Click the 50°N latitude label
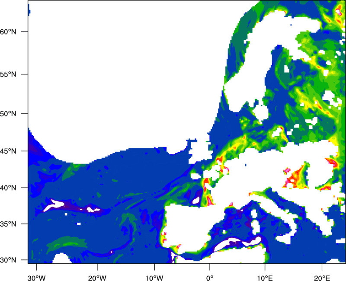Screen dimensions: 346x281 click(8, 114)
